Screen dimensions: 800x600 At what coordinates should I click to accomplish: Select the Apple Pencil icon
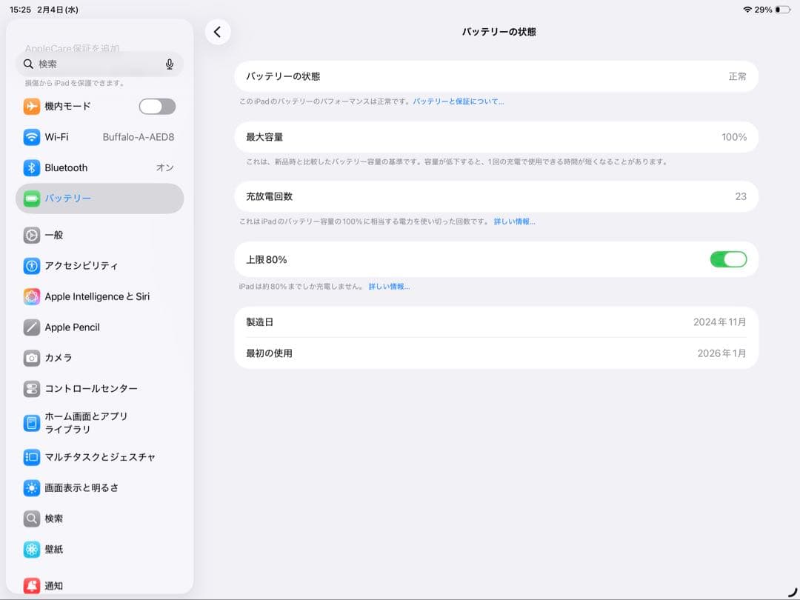coord(31,327)
